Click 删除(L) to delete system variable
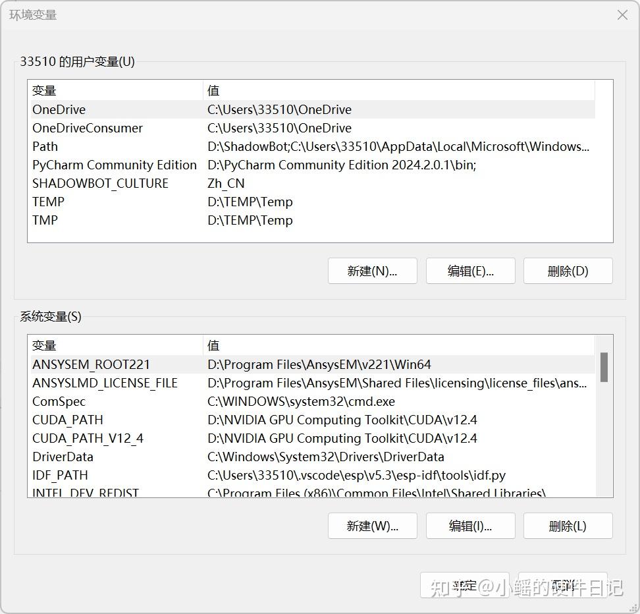Viewport: 640px width, 614px height. click(568, 526)
